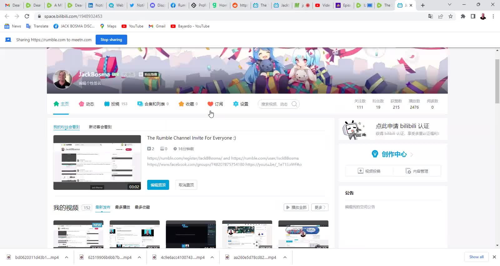Viewport: 500px width, 266px height.
Task: Open the 收藏 favorites tab
Action: pos(188,104)
